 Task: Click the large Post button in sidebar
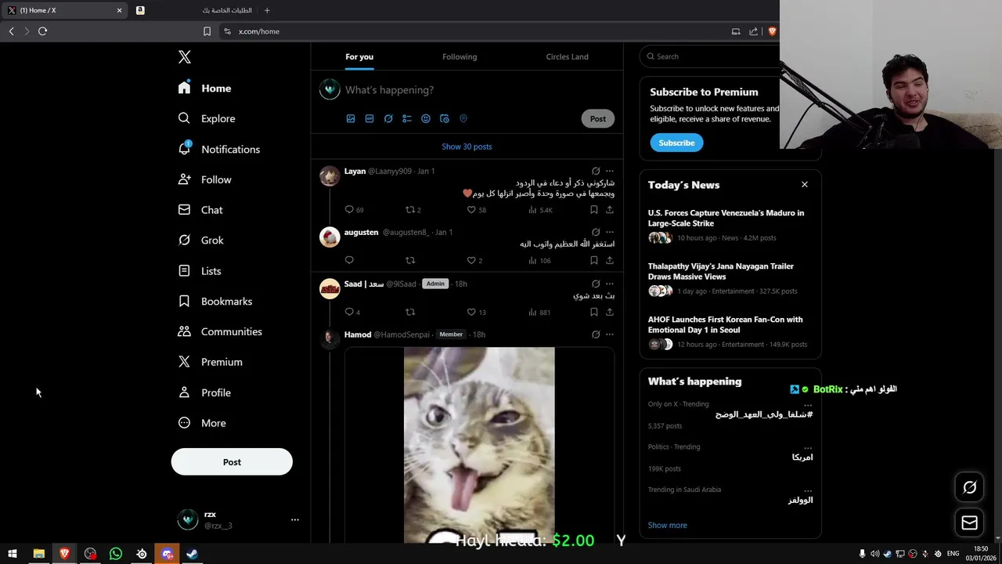[x=232, y=462]
